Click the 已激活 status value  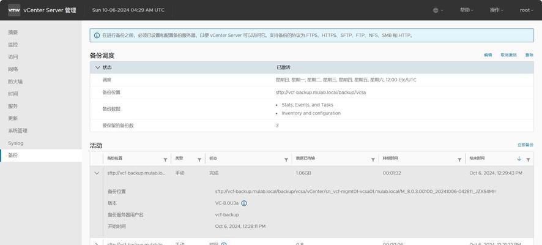click(x=283, y=67)
